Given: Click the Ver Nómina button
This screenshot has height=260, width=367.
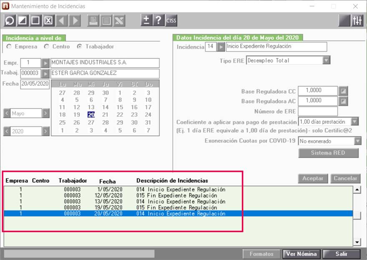Looking at the screenshot, I should [x=302, y=254].
